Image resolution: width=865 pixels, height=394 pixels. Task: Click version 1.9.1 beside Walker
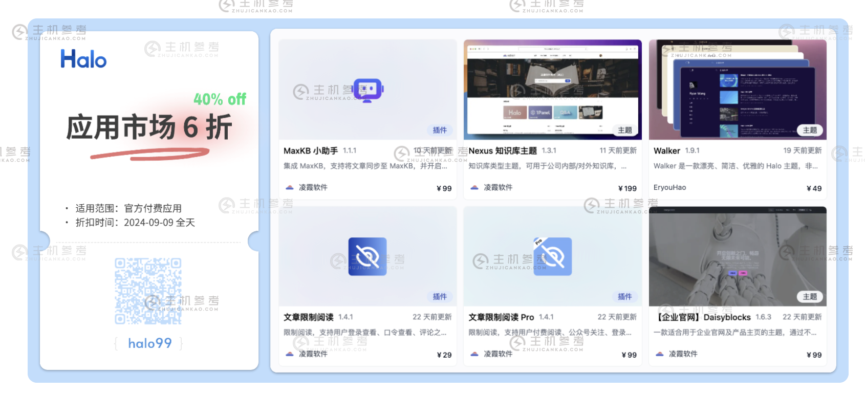point(693,150)
